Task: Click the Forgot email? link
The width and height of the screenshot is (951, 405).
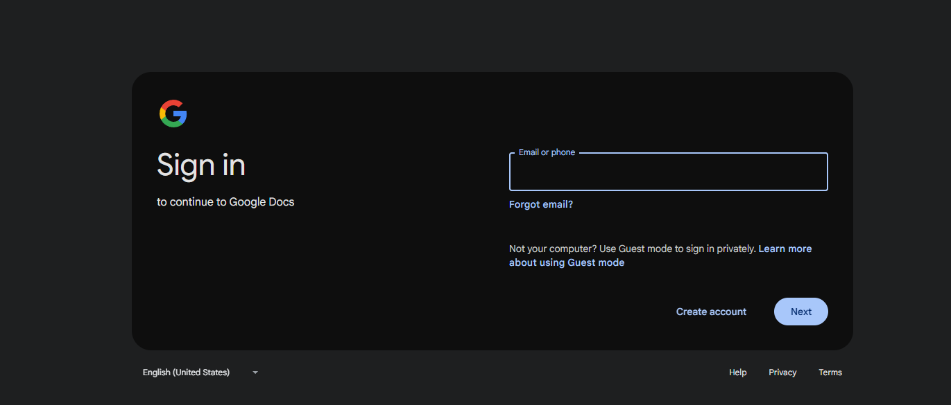Action: click(x=540, y=204)
